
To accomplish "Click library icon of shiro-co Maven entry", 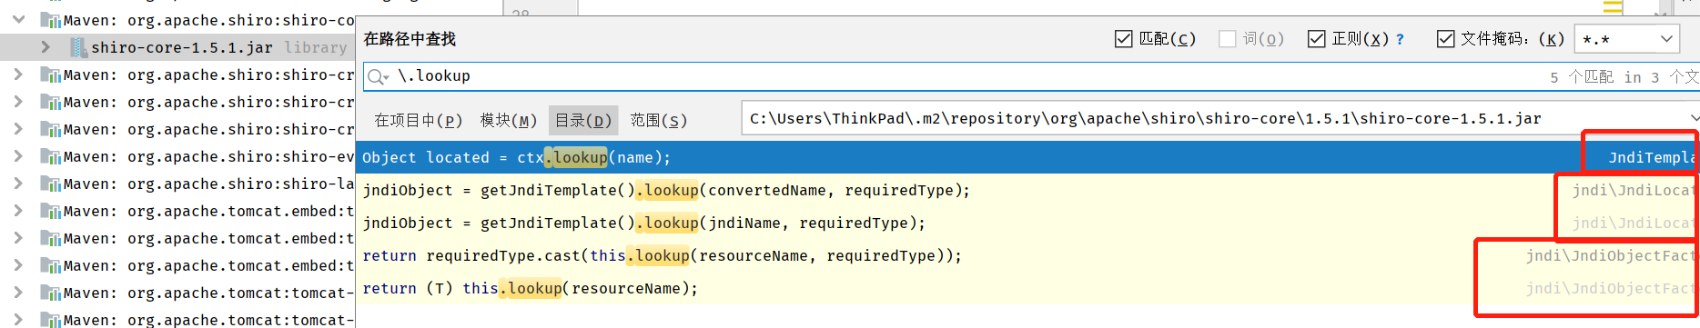I will pos(51,20).
